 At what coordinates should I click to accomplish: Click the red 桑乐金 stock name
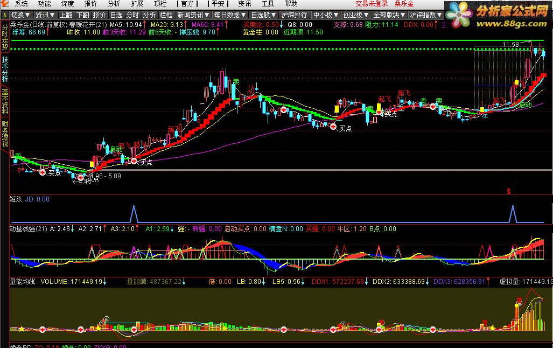click(x=404, y=4)
